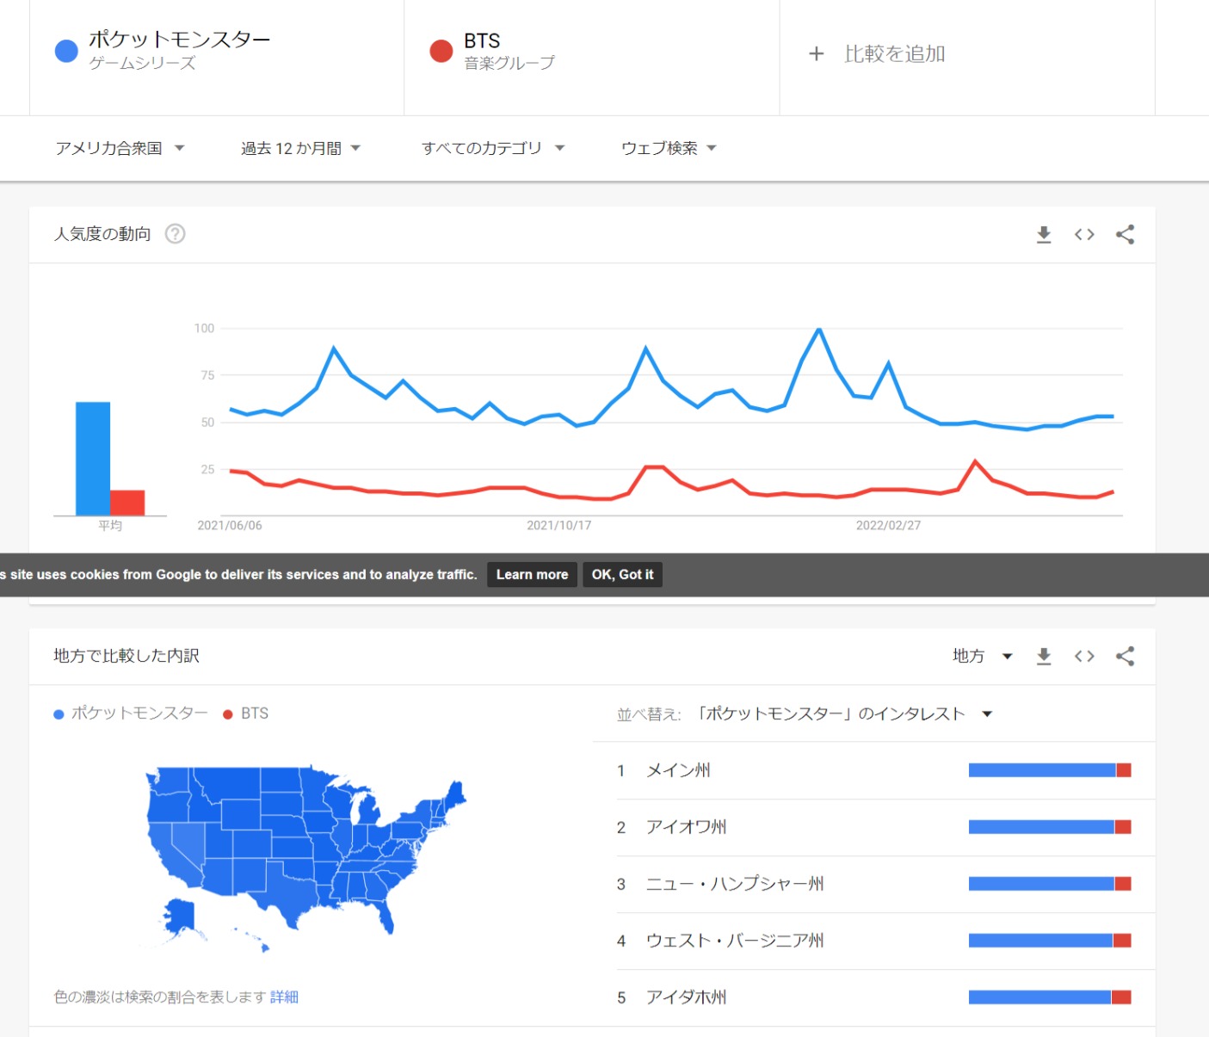Image resolution: width=1209 pixels, height=1037 pixels.
Task: Open the 地方 resolution dropdown
Action: click(x=982, y=656)
